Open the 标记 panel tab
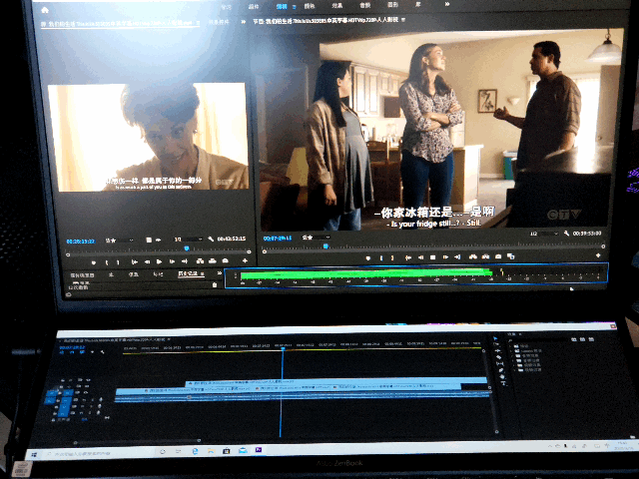 click(158, 274)
